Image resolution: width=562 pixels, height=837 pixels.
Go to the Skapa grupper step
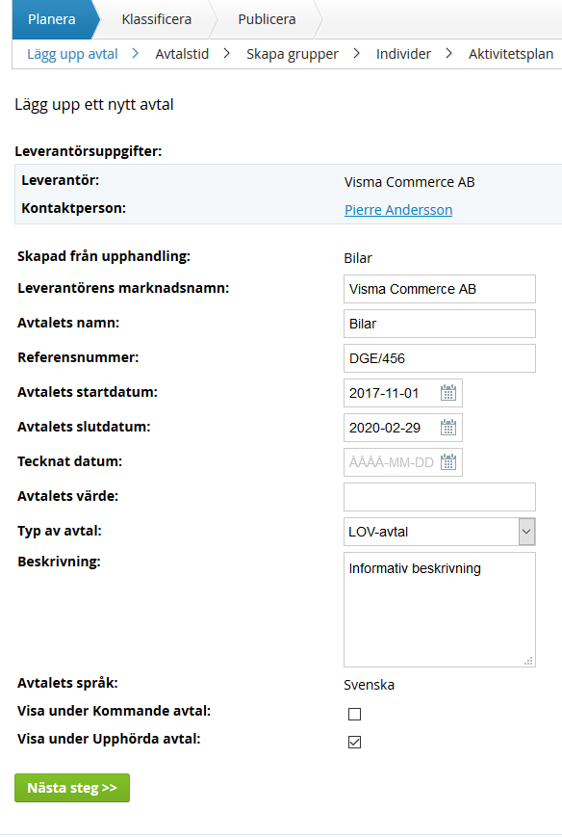click(x=293, y=54)
